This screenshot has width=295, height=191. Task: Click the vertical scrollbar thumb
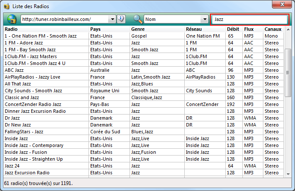(288, 73)
